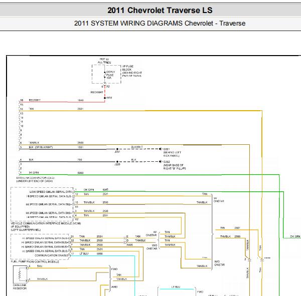Select the "X1" connector label on the VCIM
The height and width of the screenshot is (296, 301).
pyautogui.click(x=77, y=207)
